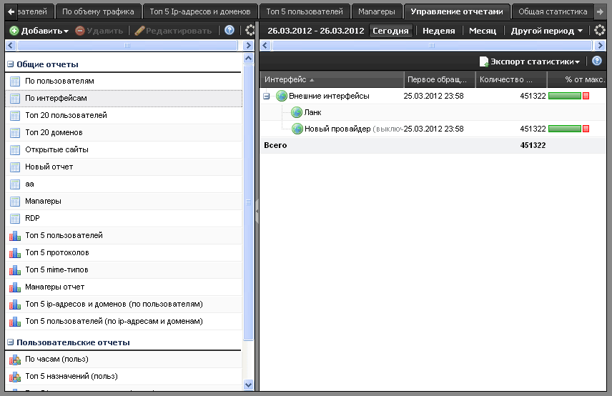Sort by the "Интерфейс" column header
Viewport: 612px width, 396px height.
coord(286,79)
